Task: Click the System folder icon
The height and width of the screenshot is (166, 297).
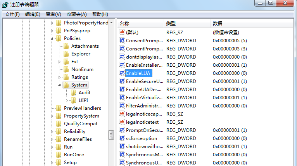Action: (x=66, y=85)
